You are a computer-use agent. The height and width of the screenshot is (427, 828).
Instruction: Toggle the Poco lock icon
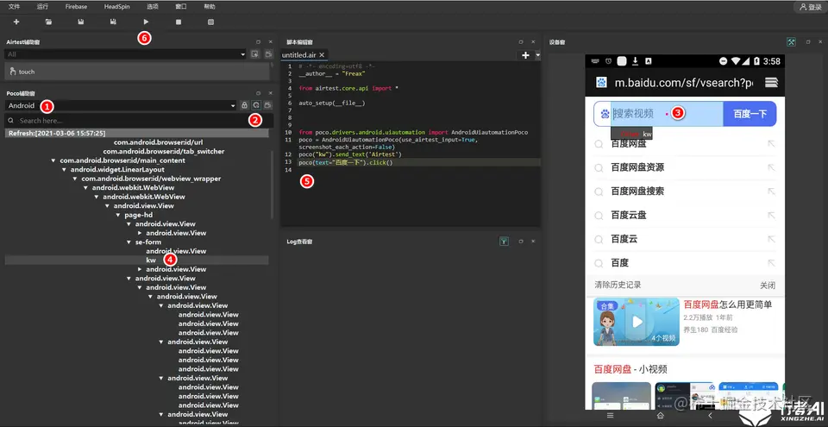[x=244, y=105]
